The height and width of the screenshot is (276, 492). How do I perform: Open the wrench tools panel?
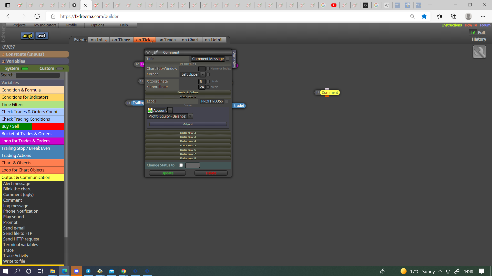[x=479, y=52]
